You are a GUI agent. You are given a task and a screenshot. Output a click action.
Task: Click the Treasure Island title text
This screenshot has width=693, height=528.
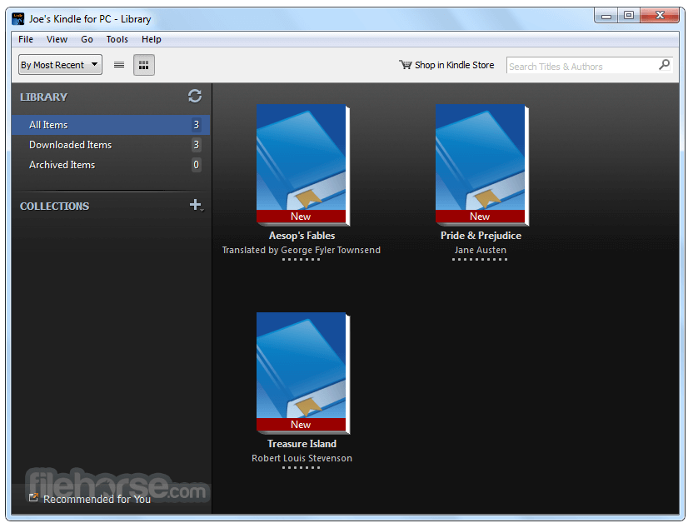pos(302,444)
